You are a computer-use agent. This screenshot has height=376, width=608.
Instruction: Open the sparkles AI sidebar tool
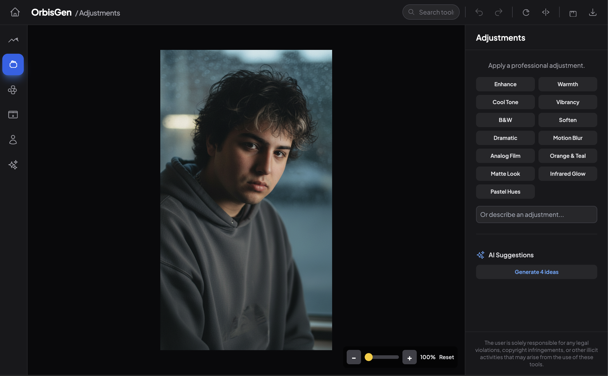pyautogui.click(x=13, y=165)
